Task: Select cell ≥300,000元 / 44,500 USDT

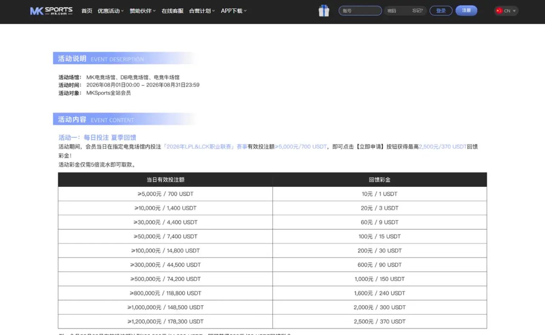Action: pyautogui.click(x=165, y=265)
